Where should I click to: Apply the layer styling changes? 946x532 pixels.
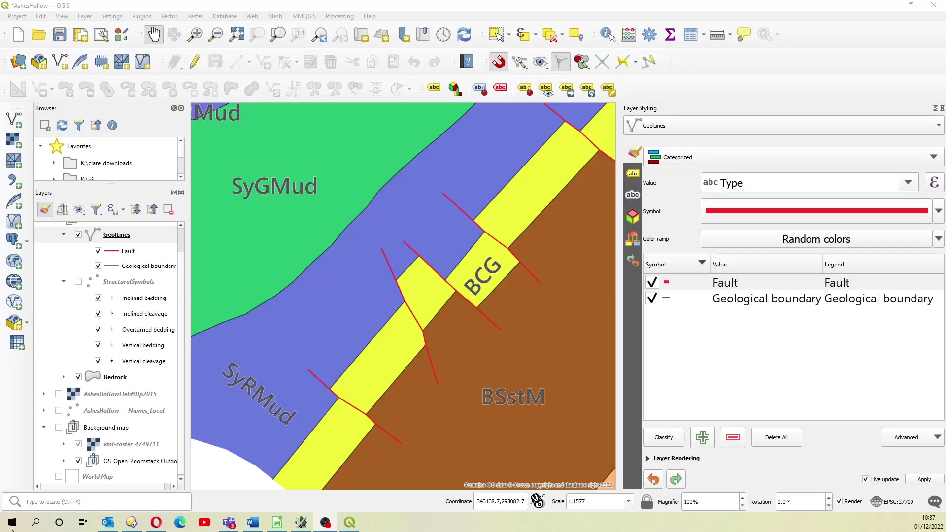[x=924, y=479]
